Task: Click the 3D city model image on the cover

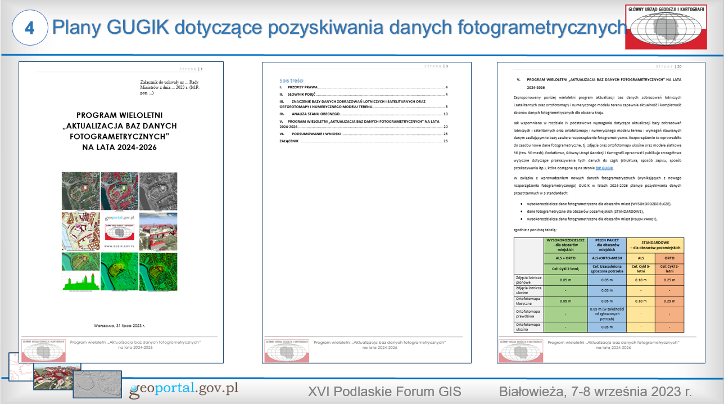Action: click(158, 231)
